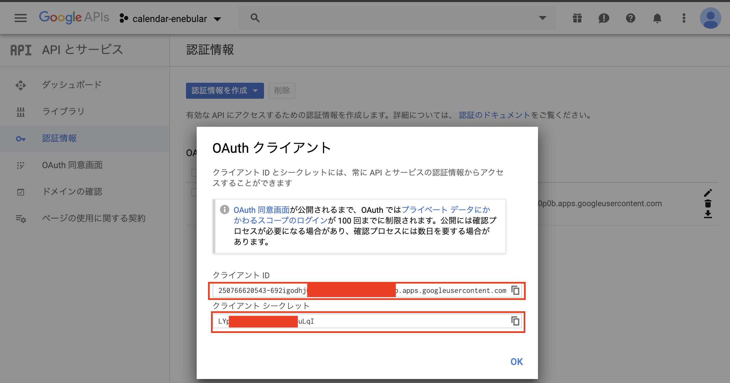Edit the OAuth client with pencil icon
This screenshot has height=383, width=730.
[708, 193]
